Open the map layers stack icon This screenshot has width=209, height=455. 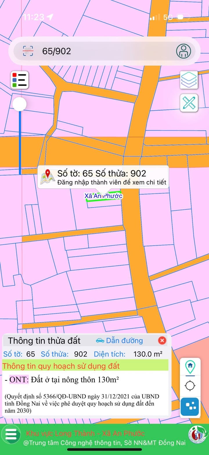click(x=189, y=80)
